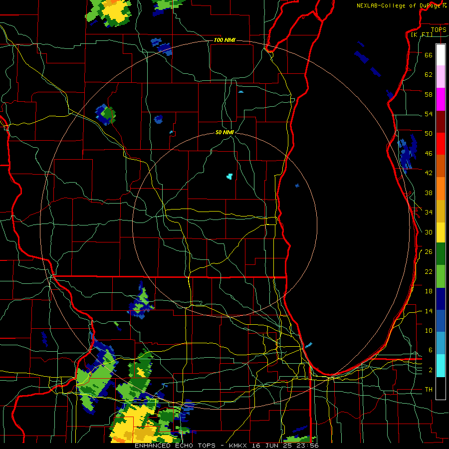Click the "[K FT]" units label
This screenshot has height=449, width=449.
(422, 34)
